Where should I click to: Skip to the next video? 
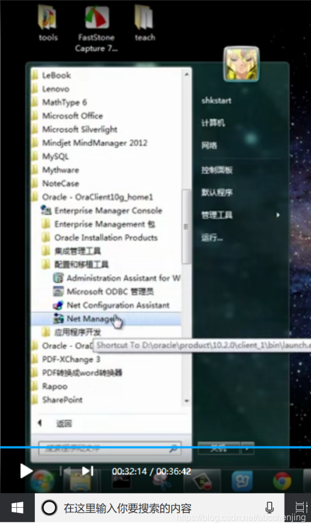(x=87, y=471)
